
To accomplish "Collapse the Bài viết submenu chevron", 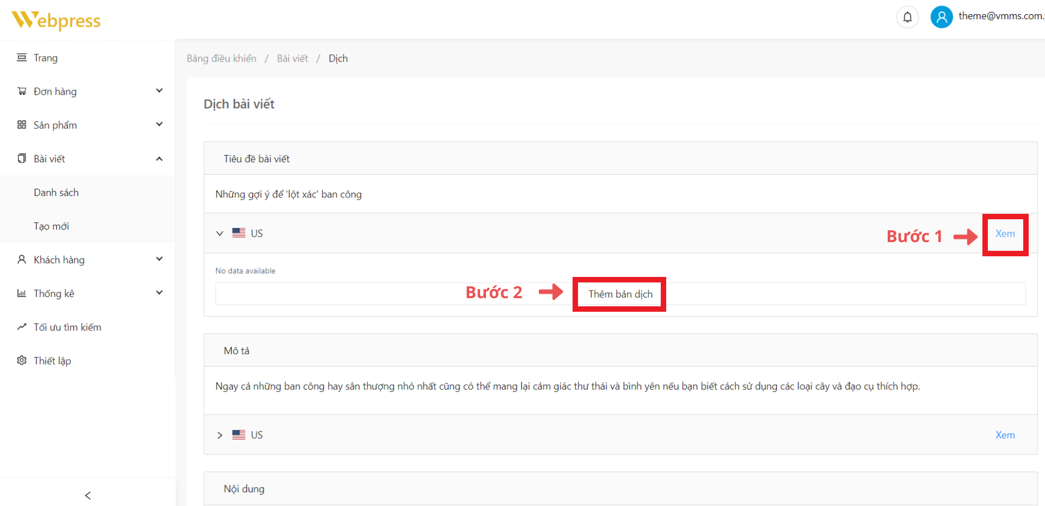I will (x=159, y=159).
